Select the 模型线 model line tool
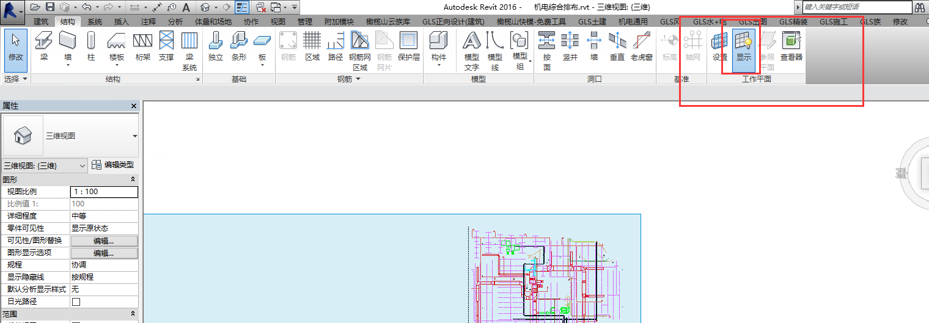 click(x=495, y=51)
